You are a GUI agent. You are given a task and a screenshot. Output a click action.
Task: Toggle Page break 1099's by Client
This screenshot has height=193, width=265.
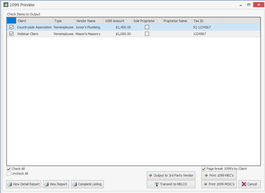click(x=204, y=169)
